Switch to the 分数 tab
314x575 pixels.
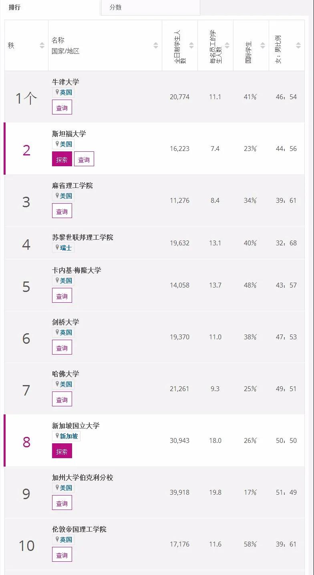click(x=115, y=7)
